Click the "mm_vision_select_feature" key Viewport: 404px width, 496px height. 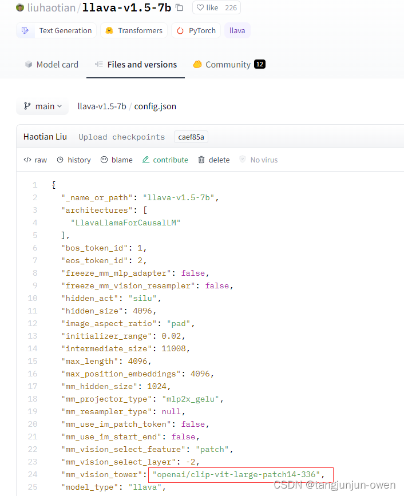(123, 450)
